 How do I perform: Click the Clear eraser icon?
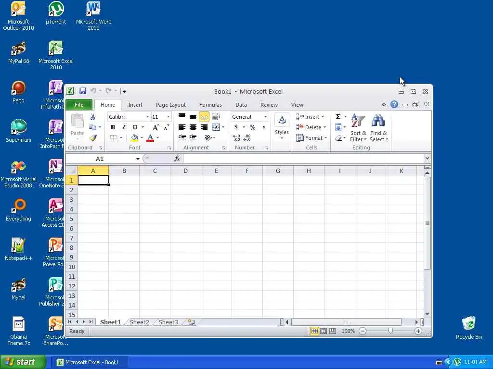(x=338, y=138)
